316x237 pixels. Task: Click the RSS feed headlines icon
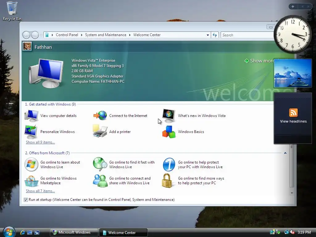pos(293,112)
